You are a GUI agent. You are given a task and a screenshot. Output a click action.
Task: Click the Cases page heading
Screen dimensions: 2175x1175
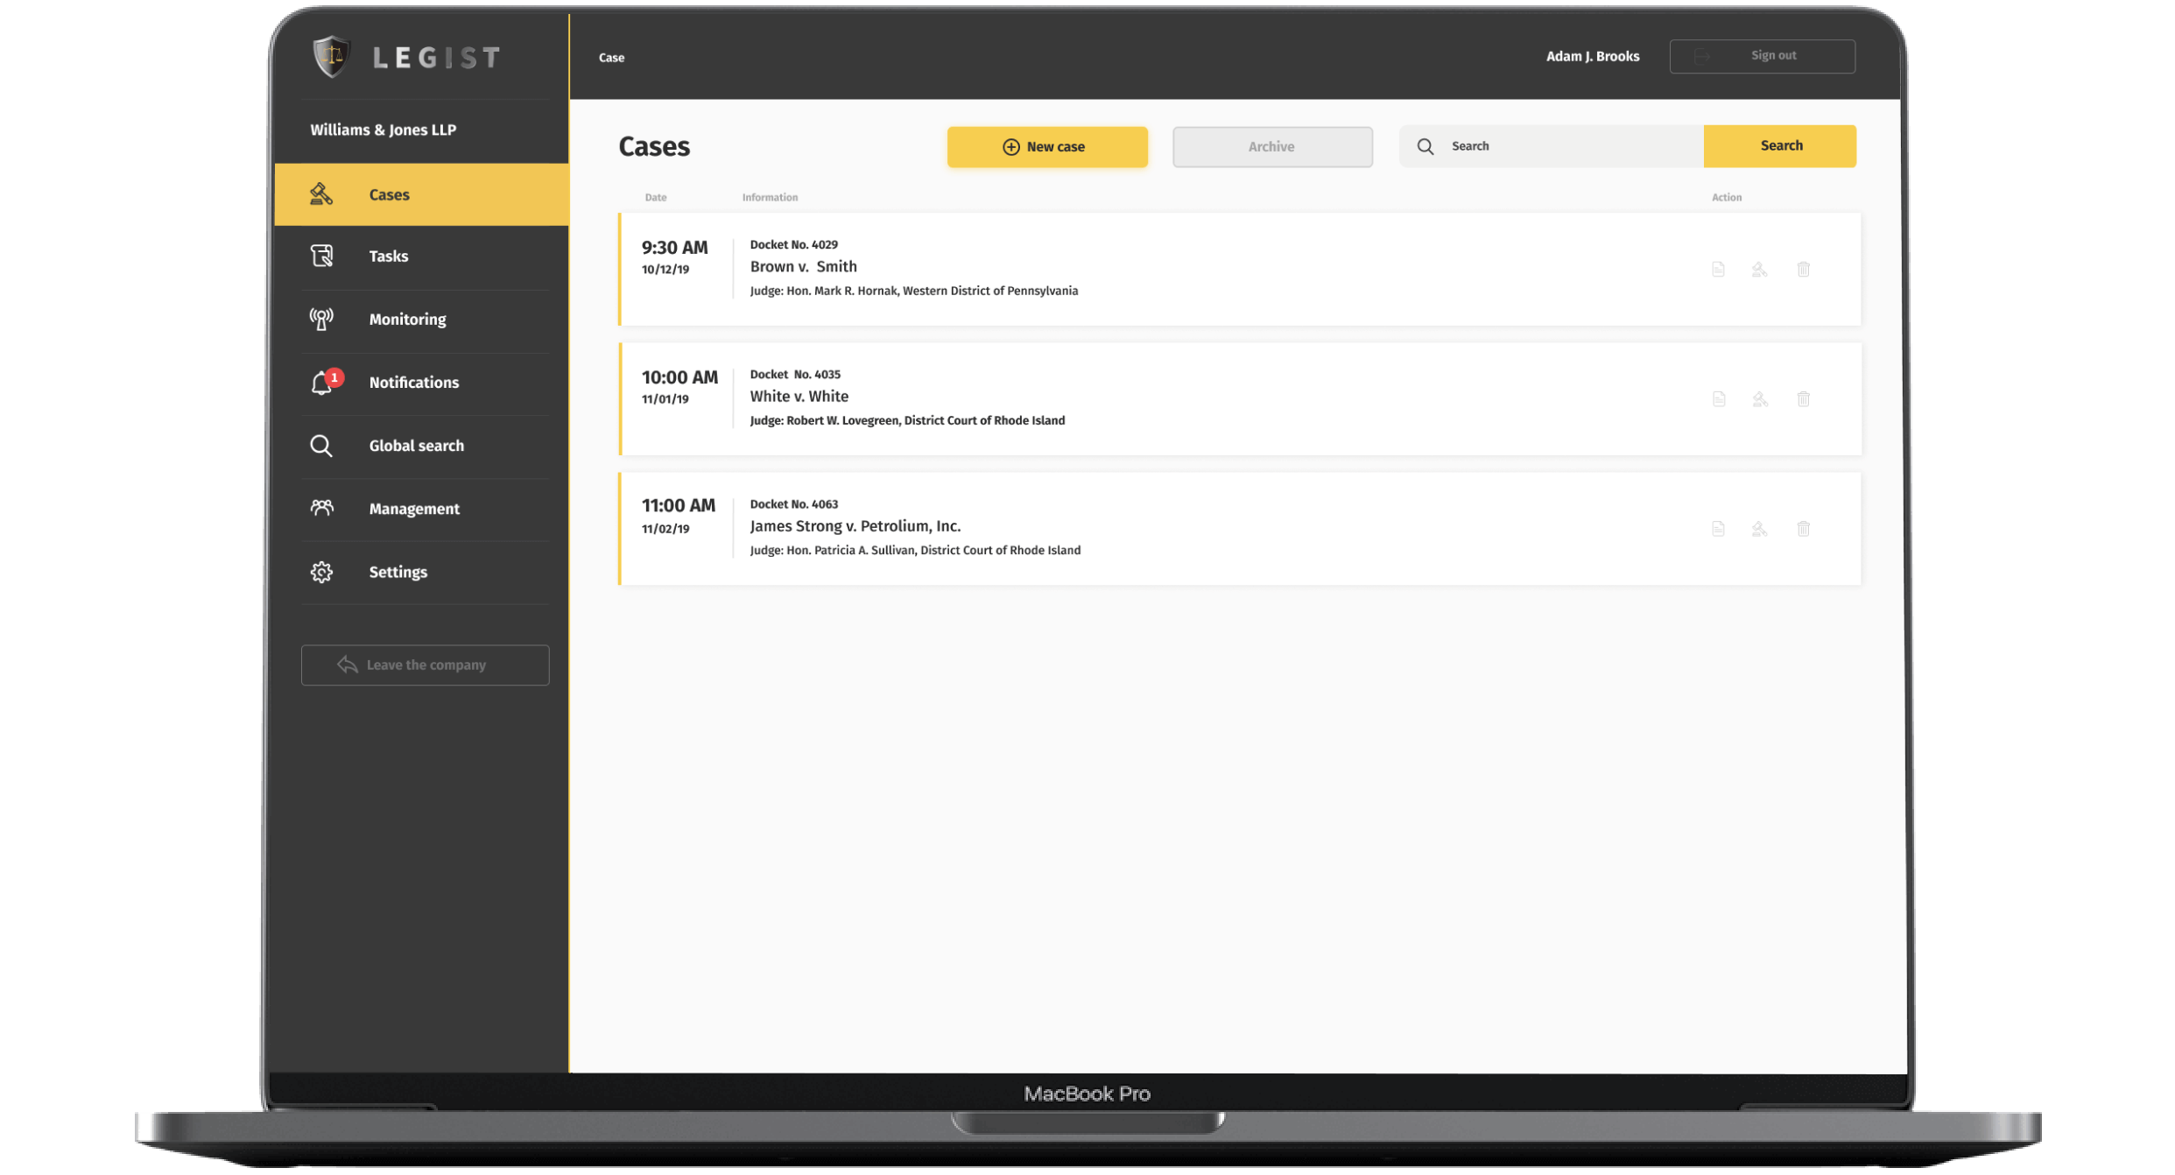(654, 146)
